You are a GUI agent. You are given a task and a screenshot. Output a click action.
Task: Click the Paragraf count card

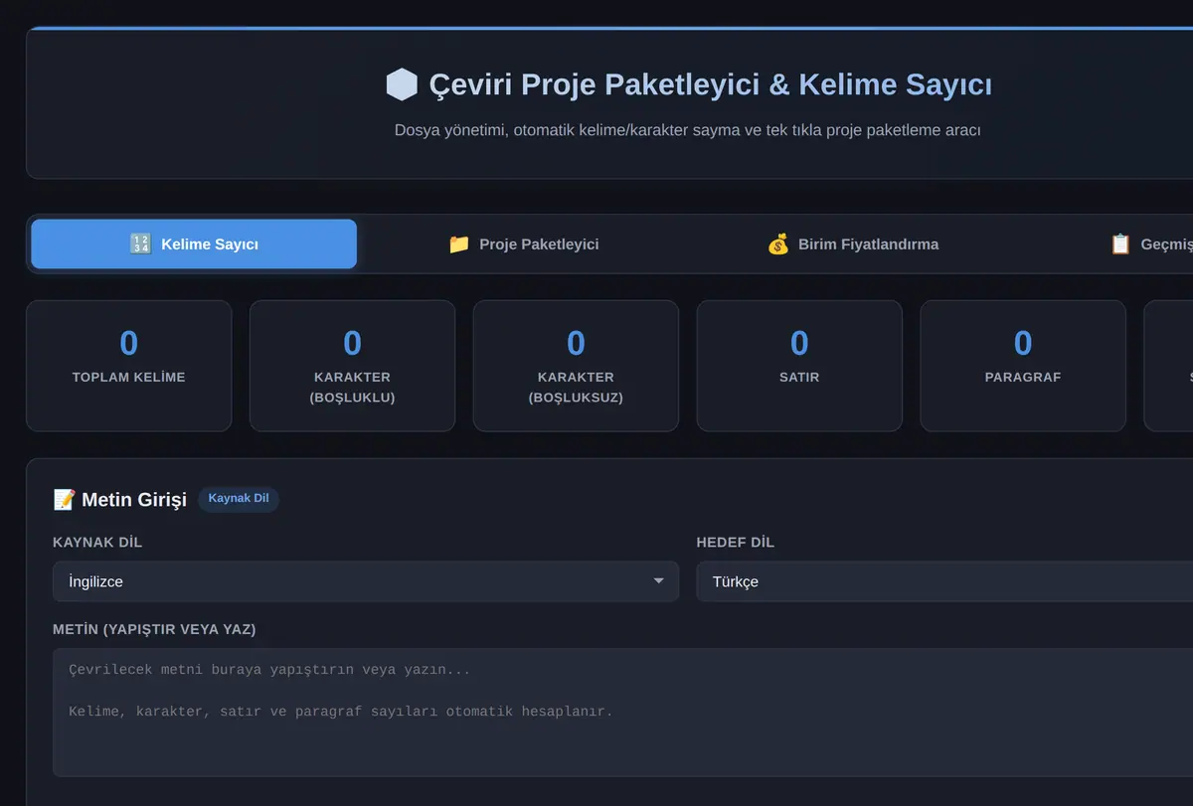click(1023, 366)
